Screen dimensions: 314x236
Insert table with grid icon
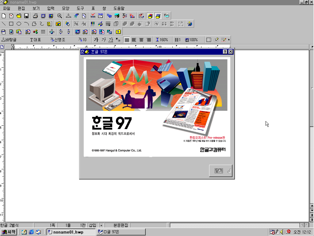point(209,40)
